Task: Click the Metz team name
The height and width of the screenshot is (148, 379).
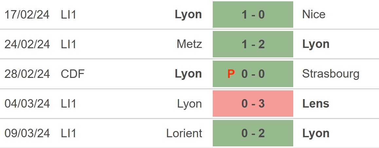Action: [x=189, y=44]
